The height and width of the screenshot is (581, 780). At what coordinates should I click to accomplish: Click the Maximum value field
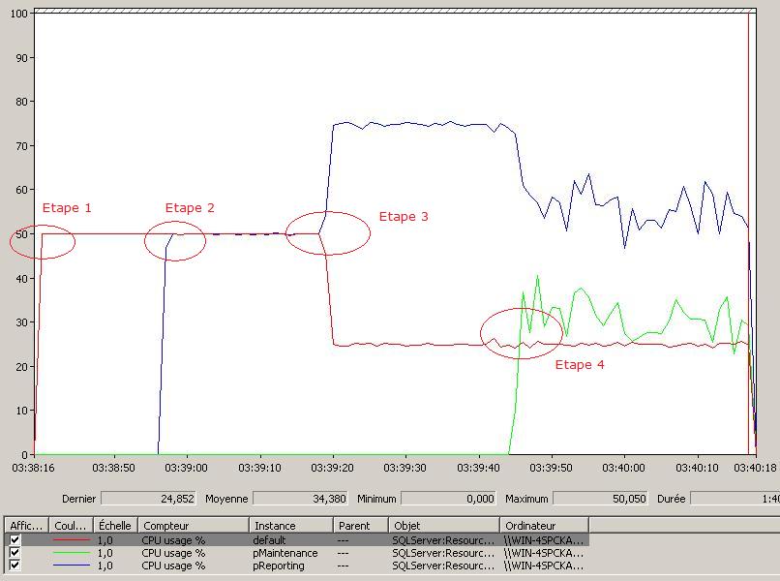(x=601, y=499)
